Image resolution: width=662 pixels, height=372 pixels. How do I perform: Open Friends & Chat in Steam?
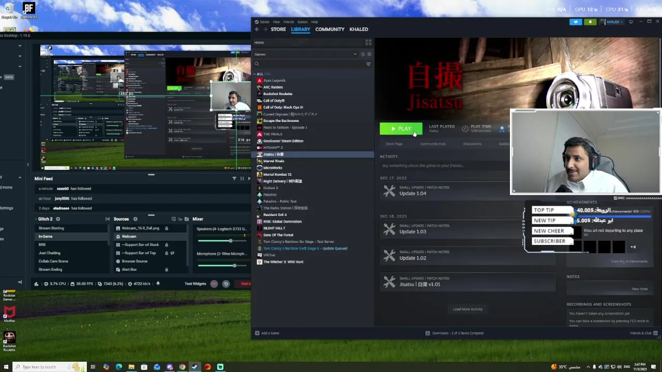coord(643,333)
